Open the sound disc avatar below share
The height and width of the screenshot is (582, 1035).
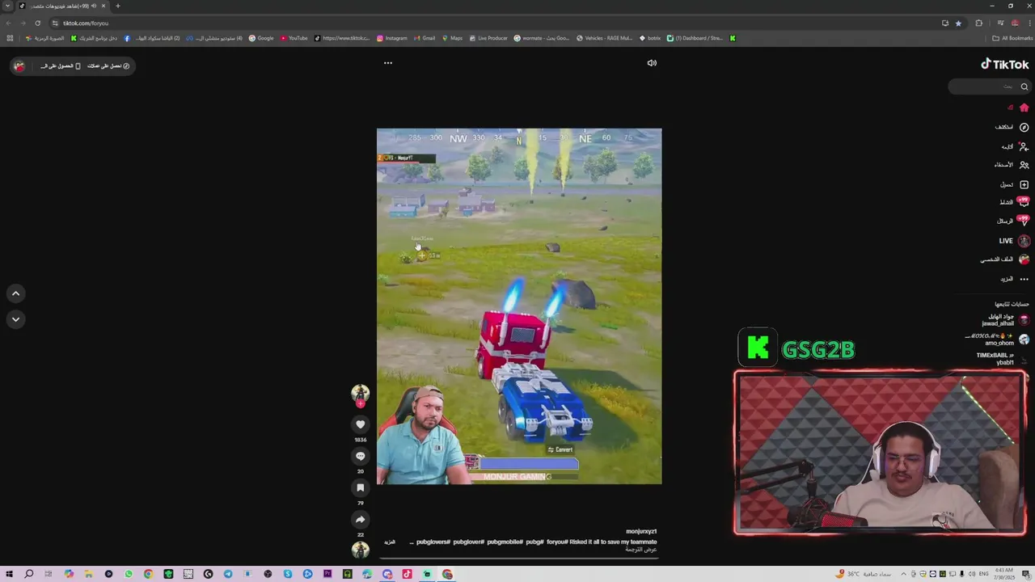(361, 550)
